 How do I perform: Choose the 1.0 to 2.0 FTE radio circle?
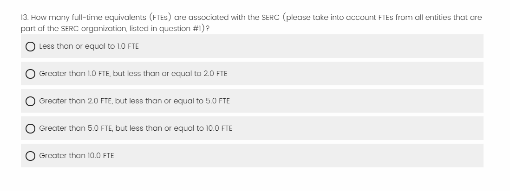point(31,74)
